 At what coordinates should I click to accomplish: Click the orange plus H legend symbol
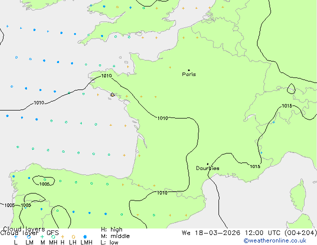(62, 236)
